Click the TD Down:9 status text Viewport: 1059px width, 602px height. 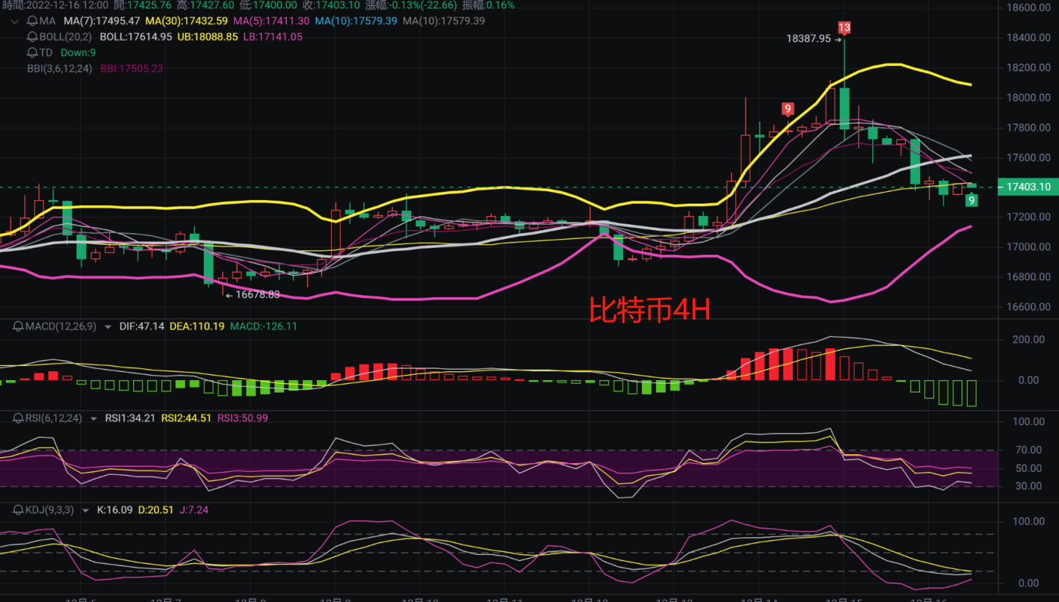[78, 52]
